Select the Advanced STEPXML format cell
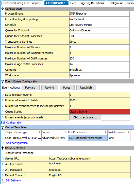Screen dimensions: 134x184 click(x=55, y=138)
